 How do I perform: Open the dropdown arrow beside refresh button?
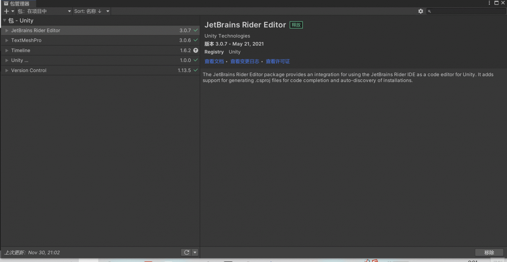coord(195,252)
